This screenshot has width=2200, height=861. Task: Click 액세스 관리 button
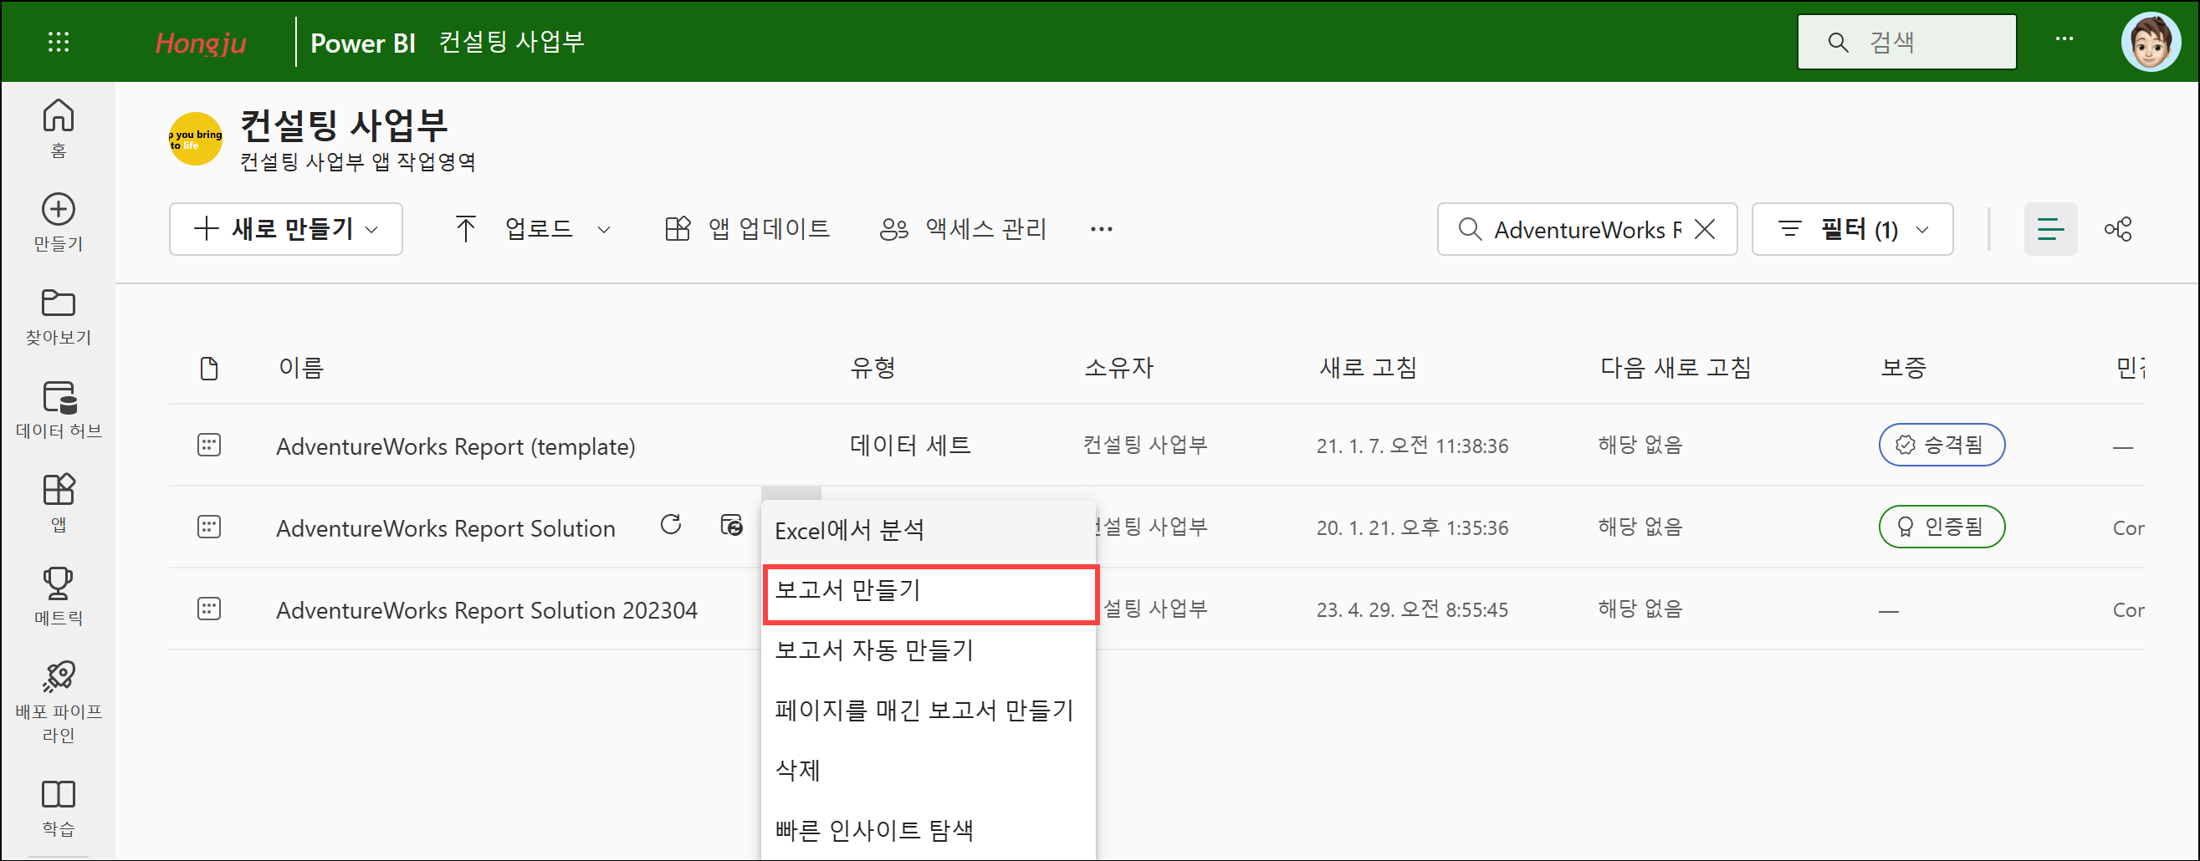964,229
